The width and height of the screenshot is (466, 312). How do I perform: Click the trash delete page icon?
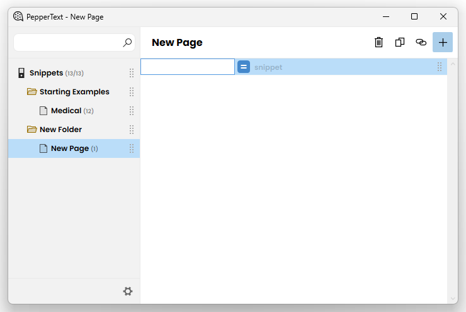tap(378, 42)
